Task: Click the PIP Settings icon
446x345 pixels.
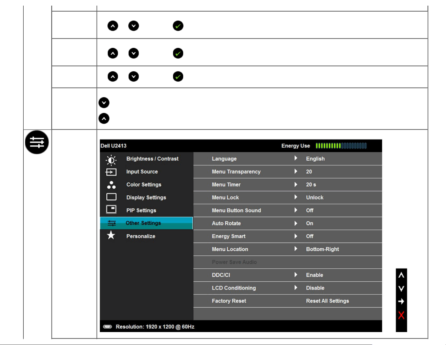Action: (111, 209)
